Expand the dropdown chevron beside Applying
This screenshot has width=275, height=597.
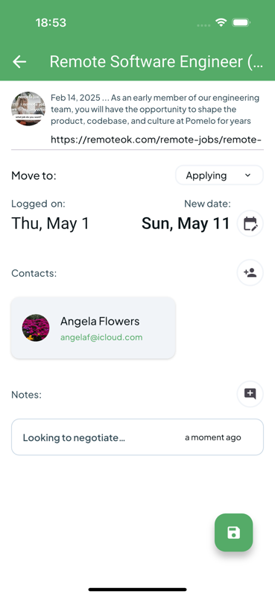[x=247, y=175]
